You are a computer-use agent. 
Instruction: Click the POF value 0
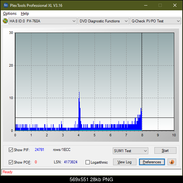(36, 162)
